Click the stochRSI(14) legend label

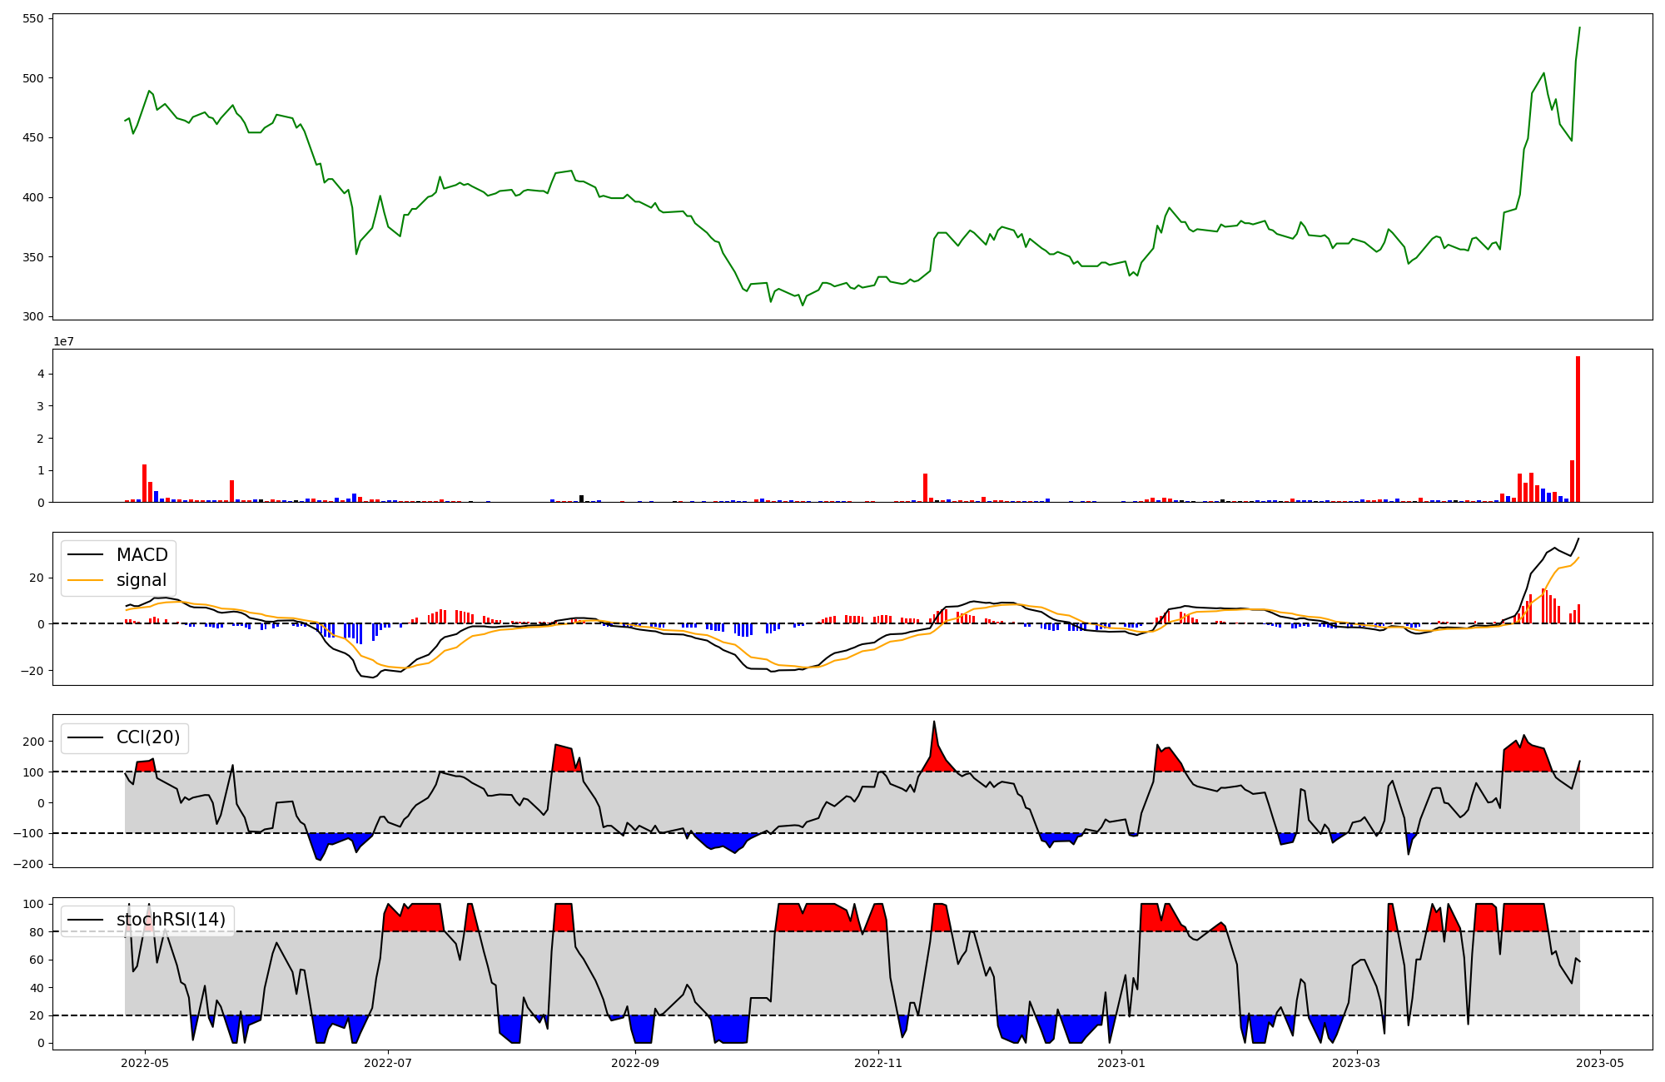[x=171, y=920]
